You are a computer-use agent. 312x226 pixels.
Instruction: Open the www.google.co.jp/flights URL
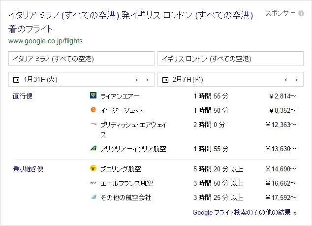[45, 41]
